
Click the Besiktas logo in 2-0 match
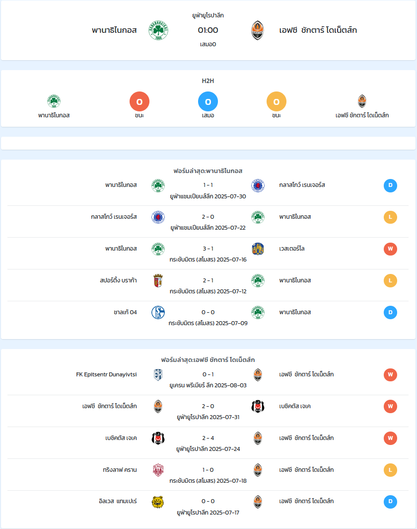(258, 407)
